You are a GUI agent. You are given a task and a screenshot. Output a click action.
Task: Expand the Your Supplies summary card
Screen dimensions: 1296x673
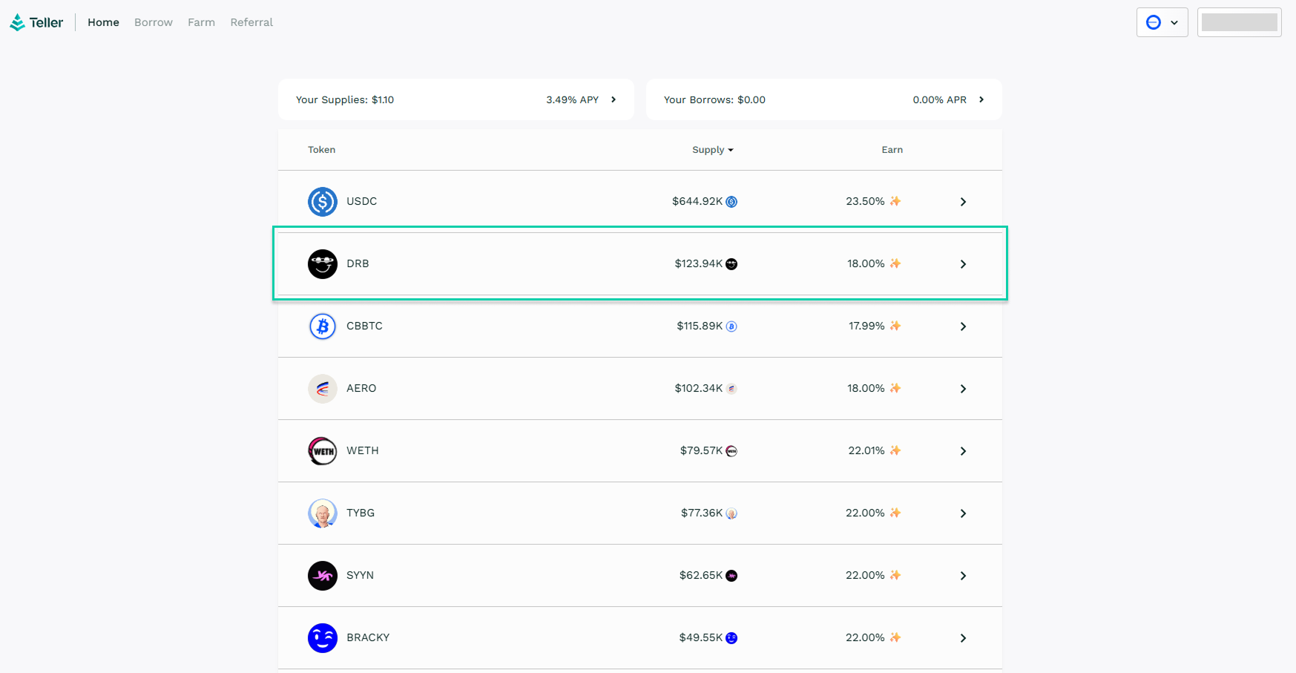click(x=613, y=99)
